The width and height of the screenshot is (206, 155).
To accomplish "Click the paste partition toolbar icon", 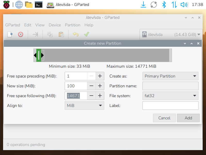I will [61, 34].
